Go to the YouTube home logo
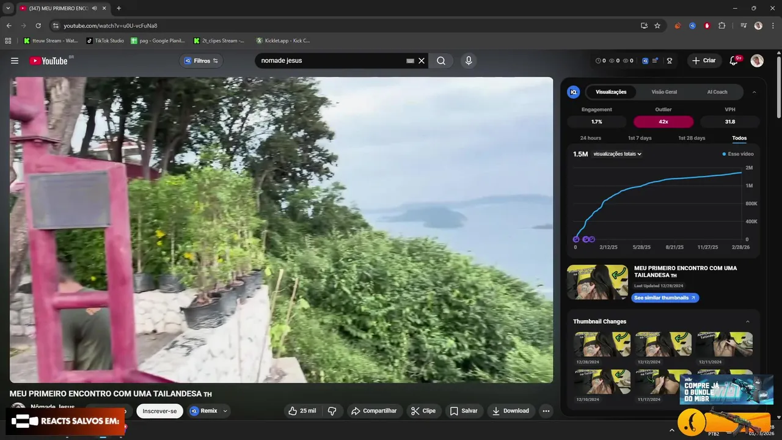Viewport: 782px width, 440px height. [49, 61]
